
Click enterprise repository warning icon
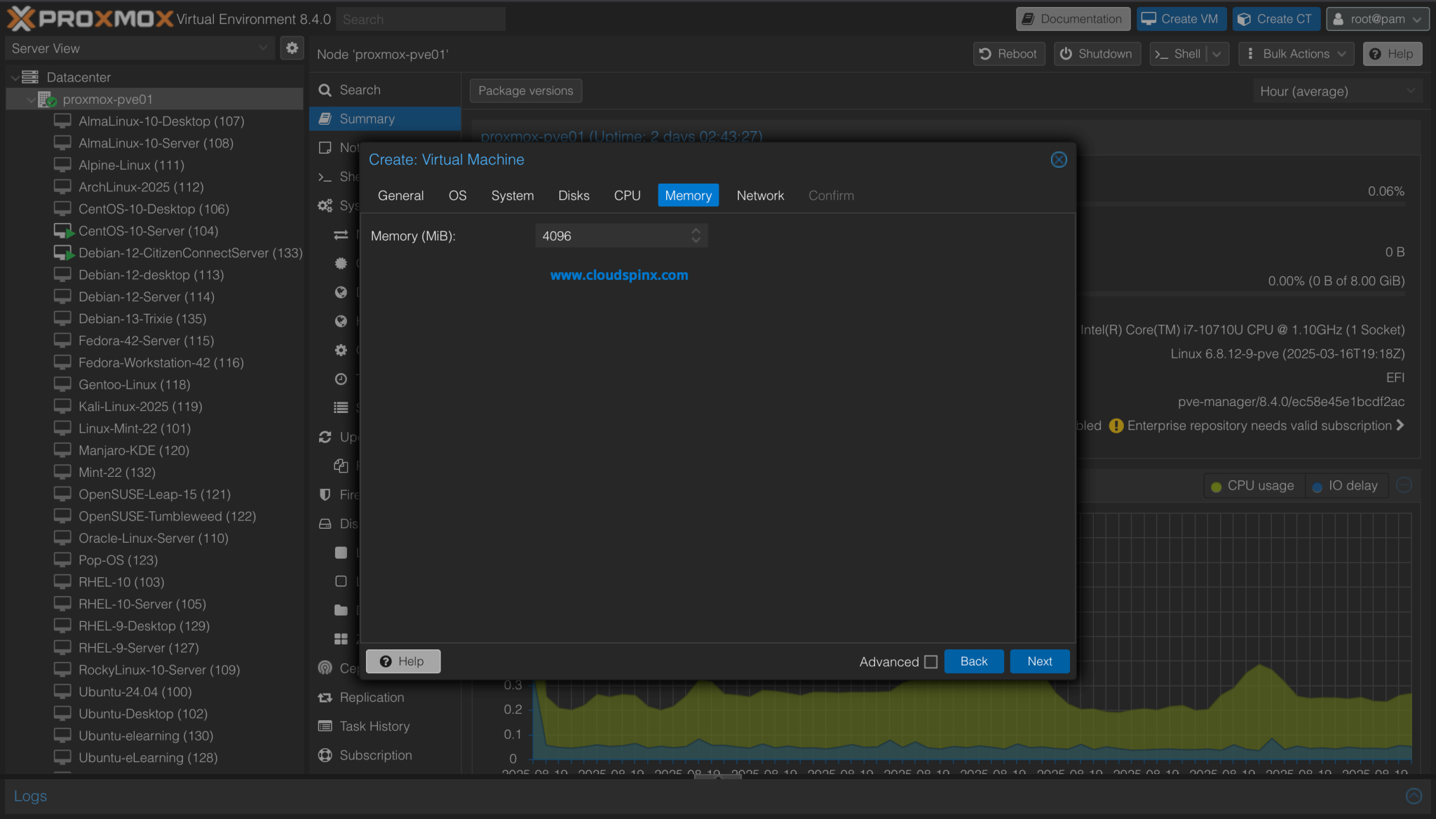pyautogui.click(x=1116, y=426)
